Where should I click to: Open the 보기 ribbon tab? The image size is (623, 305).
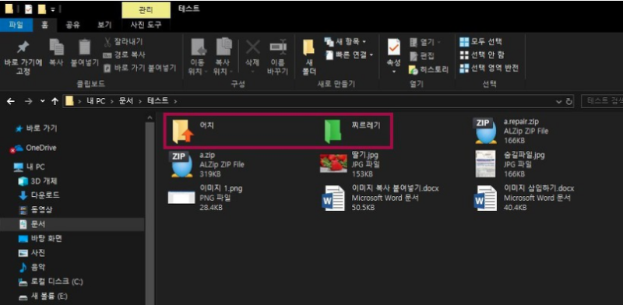[104, 25]
